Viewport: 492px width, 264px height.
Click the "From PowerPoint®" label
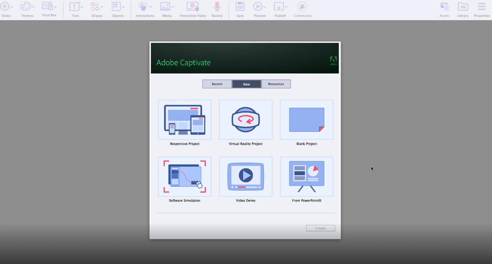coord(307,200)
